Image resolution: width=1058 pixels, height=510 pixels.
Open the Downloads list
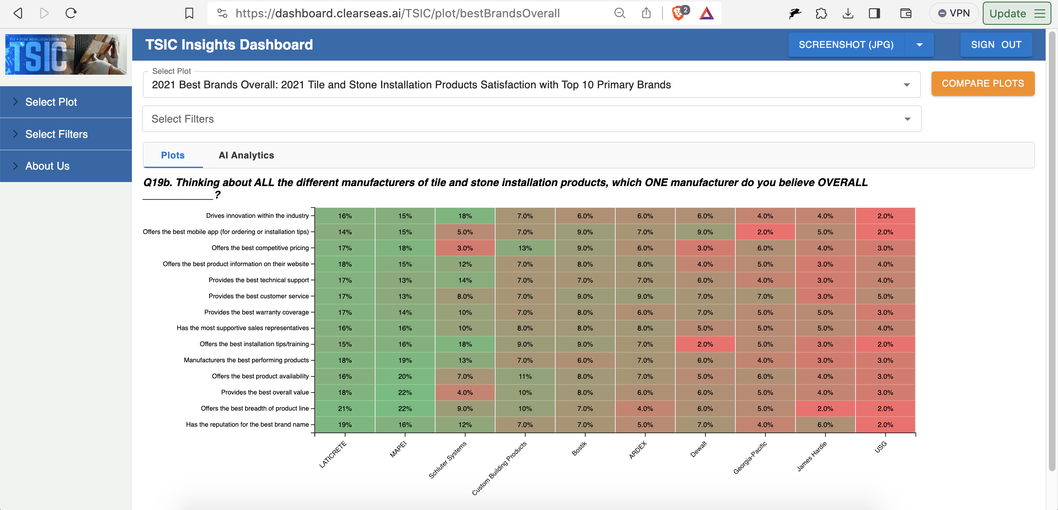click(848, 13)
